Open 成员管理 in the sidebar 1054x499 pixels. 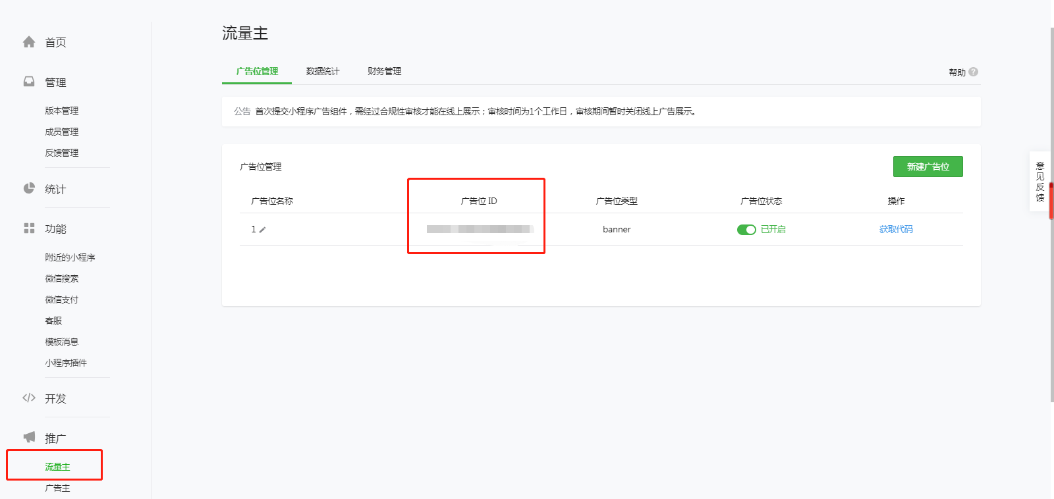click(61, 132)
